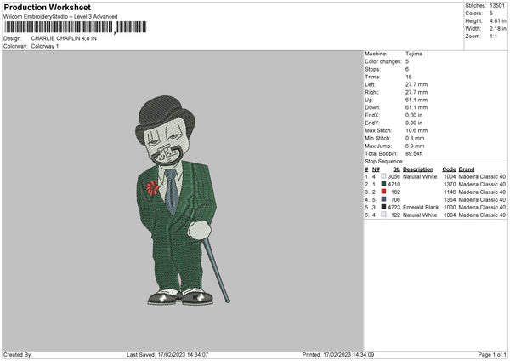
Task: Click the design name 'CHARLIE CHAPLIN 4,8 IN'
Action: [64, 38]
